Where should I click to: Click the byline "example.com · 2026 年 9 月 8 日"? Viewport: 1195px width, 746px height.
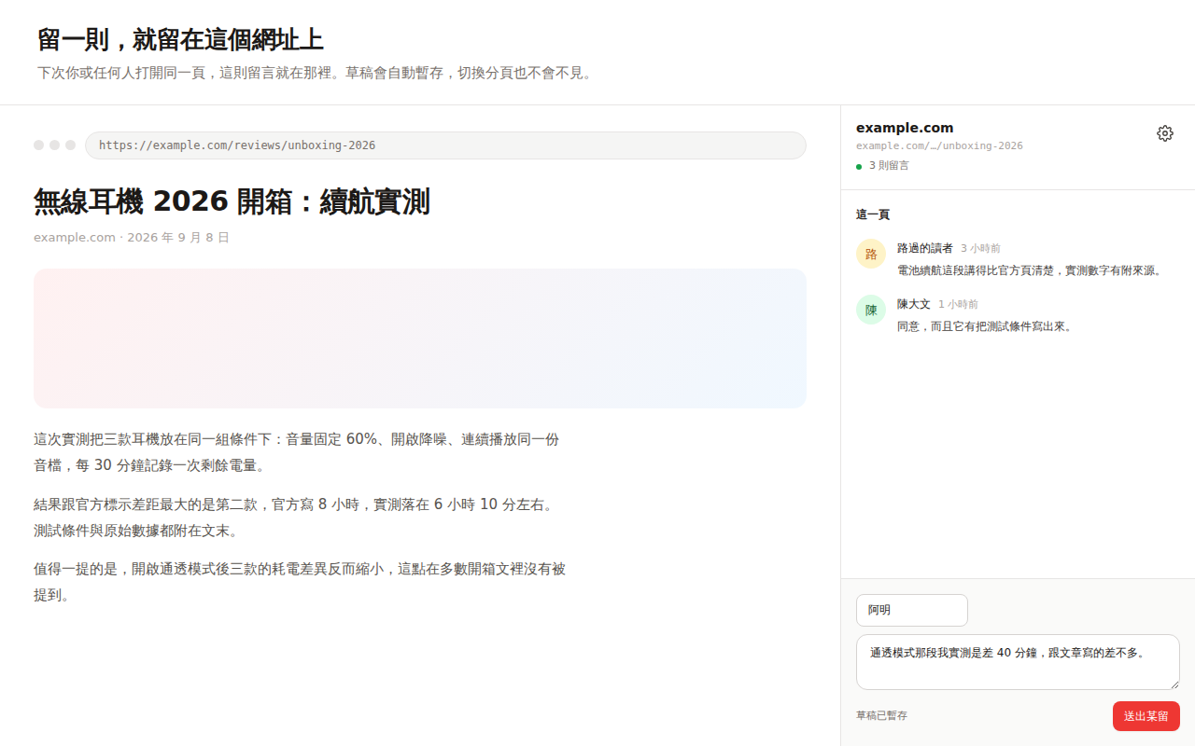132,238
